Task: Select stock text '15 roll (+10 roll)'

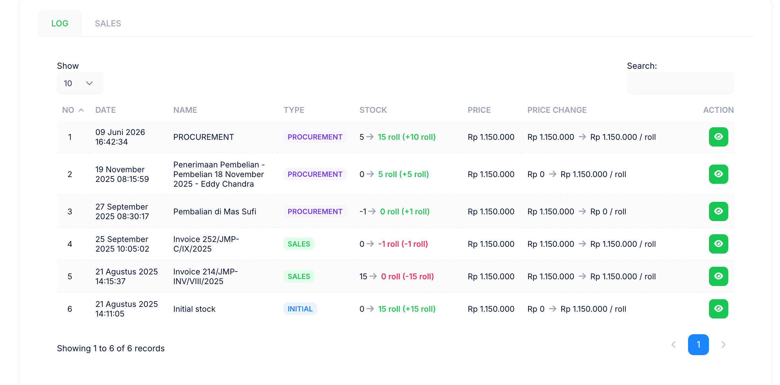Action: coord(407,137)
